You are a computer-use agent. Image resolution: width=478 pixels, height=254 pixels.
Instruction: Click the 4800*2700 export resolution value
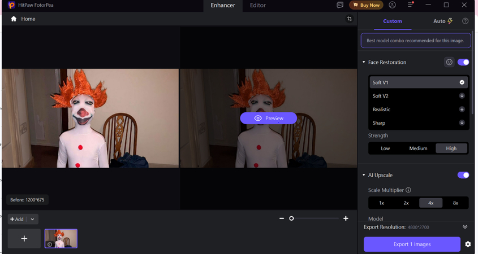(418, 227)
